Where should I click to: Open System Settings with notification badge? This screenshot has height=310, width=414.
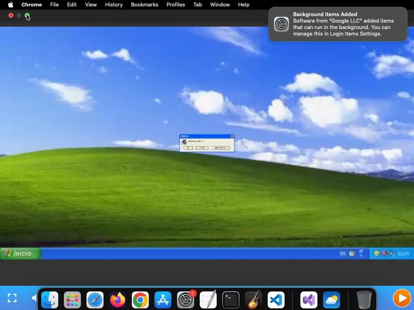[185, 300]
